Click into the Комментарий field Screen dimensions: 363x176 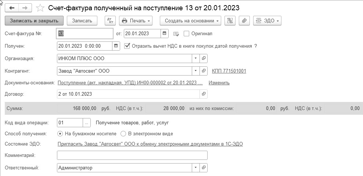click(x=132, y=155)
